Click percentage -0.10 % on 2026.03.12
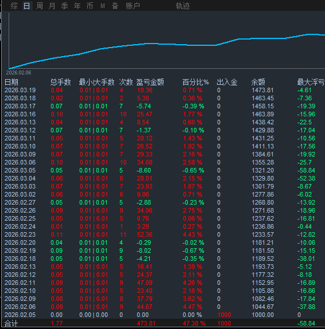Image resolution: width=325 pixels, height=329 pixels. [x=193, y=130]
